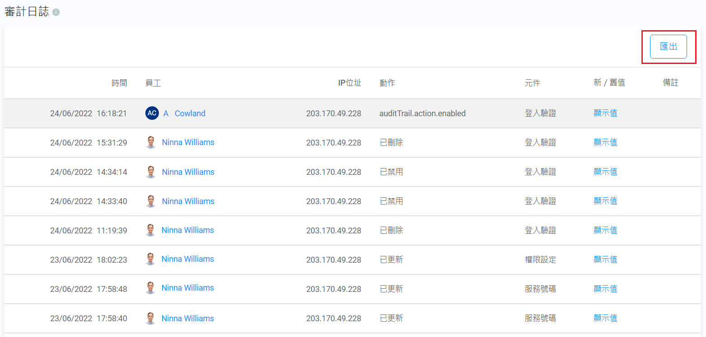Show values (顯示值) for the 17:58:48 entry

605,289
